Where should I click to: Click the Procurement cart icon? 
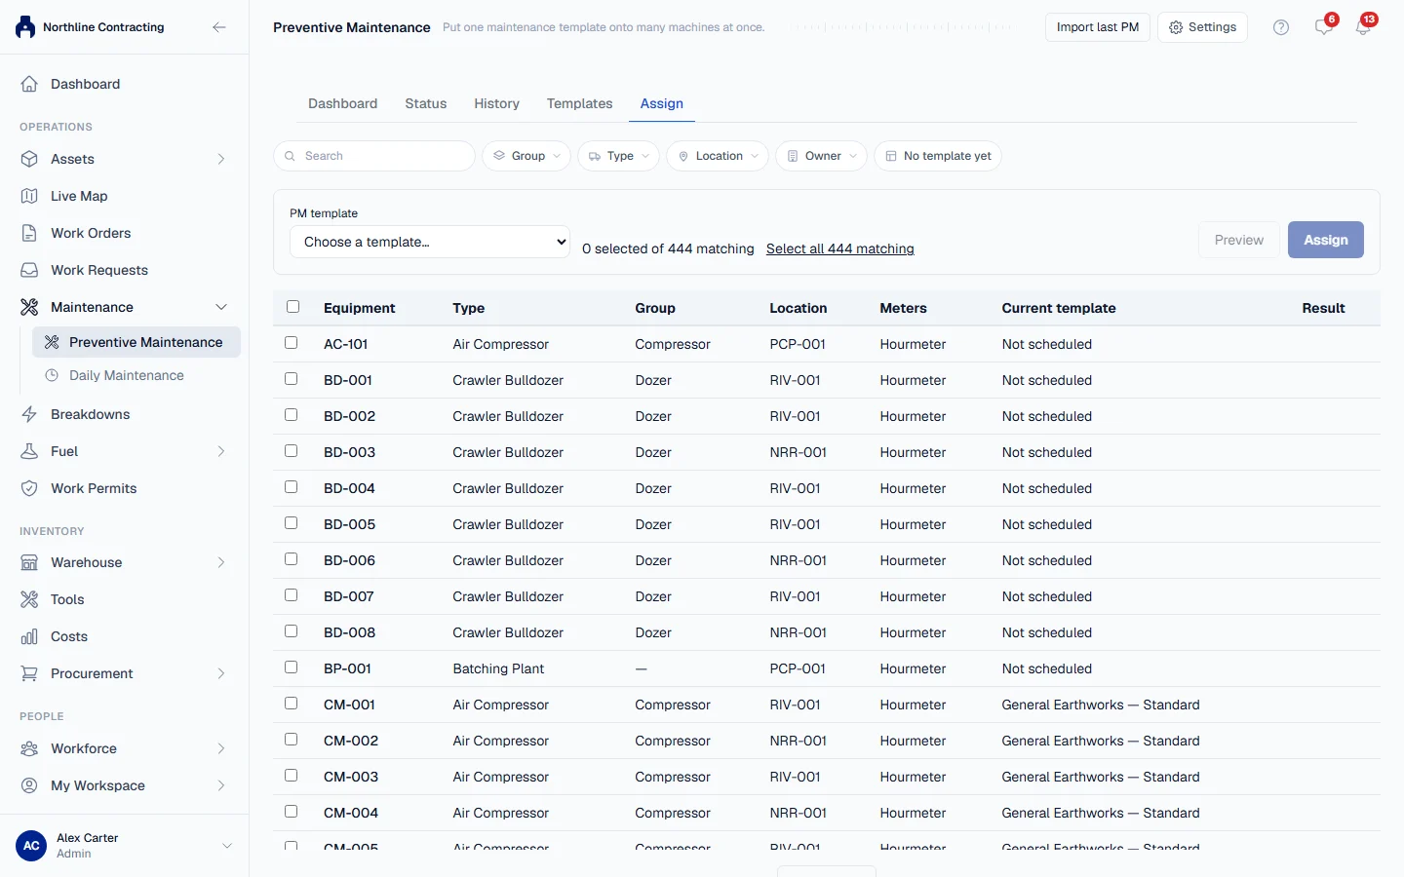pos(29,673)
